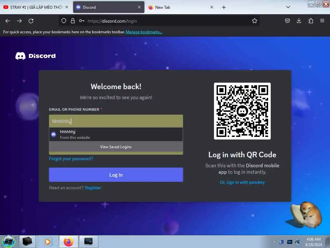Image resolution: width=330 pixels, height=248 pixels.
Task: Open the dark monitor app in taskbar
Action: pos(88,242)
